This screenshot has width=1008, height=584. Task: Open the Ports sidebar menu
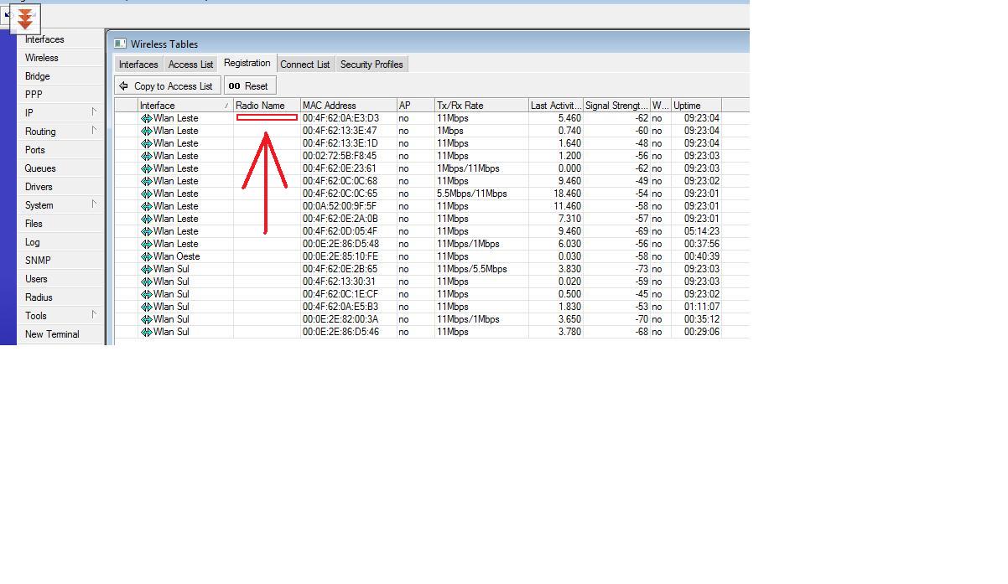point(35,150)
